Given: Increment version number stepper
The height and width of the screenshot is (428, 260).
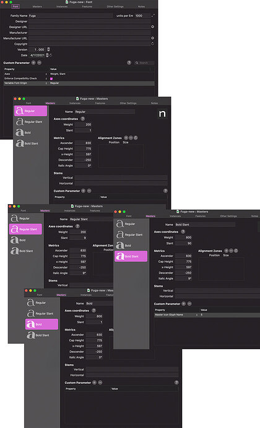Looking at the screenshot, I should [x=48, y=48].
